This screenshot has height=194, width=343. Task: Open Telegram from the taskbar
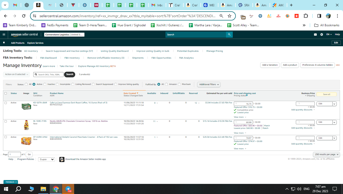(68, 189)
